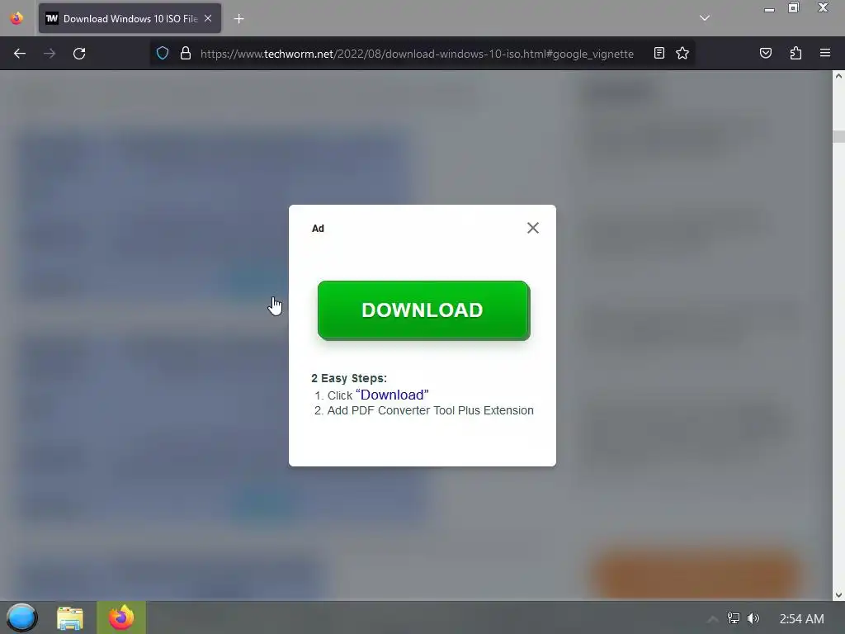Minimize the Firefox window
845x634 pixels.
(769, 8)
